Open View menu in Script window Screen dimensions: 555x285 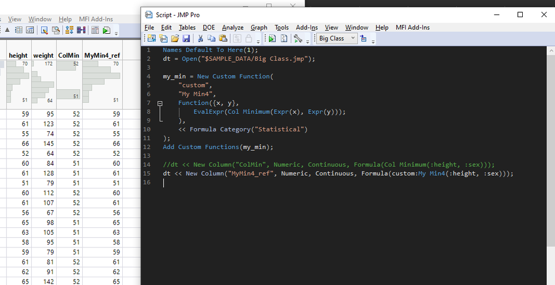coord(331,28)
